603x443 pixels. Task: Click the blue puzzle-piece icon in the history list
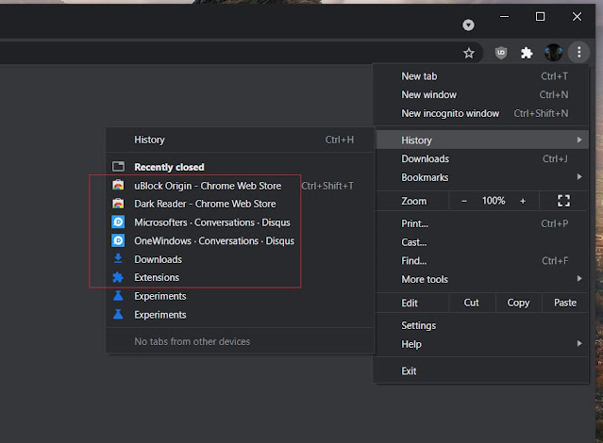(x=118, y=277)
